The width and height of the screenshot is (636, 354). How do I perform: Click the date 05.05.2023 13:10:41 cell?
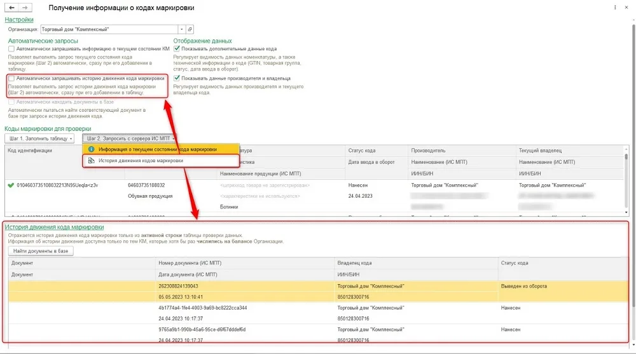point(181,297)
